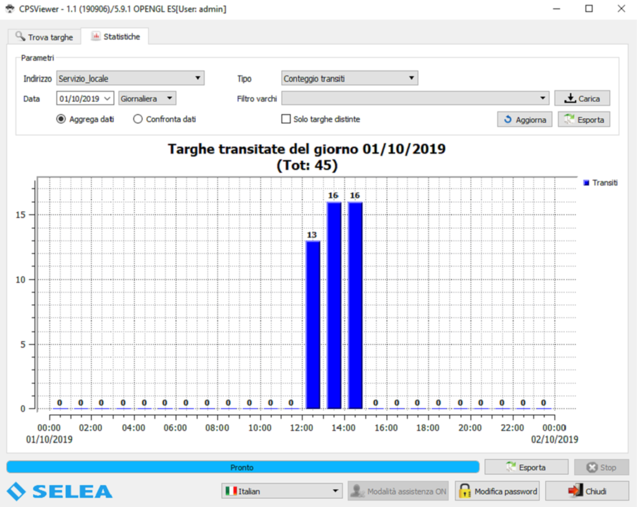Click the Aggiorna button
Viewport: 637px width, 507px height.
[524, 119]
